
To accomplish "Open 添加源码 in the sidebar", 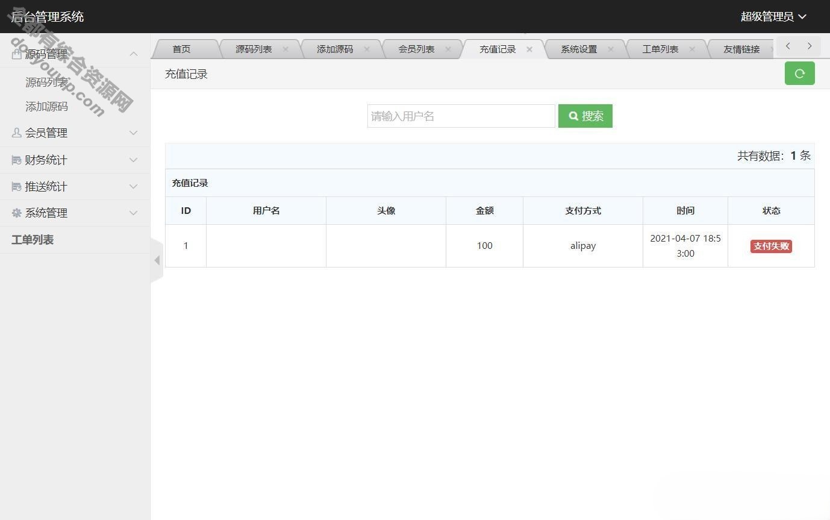I will (47, 107).
